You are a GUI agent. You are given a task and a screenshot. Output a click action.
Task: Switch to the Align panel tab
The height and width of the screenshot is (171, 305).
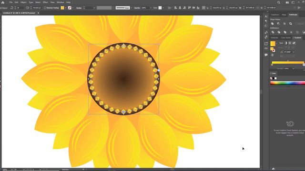pos(284,15)
